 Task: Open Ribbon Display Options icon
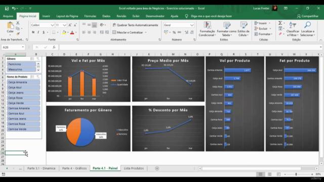[x=286, y=9]
